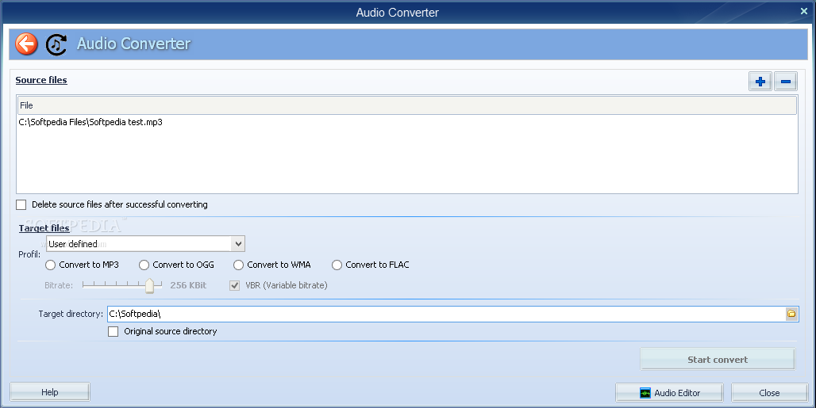The width and height of the screenshot is (816, 408).
Task: Click the 256 KBit bitrate value
Action: tap(188, 285)
